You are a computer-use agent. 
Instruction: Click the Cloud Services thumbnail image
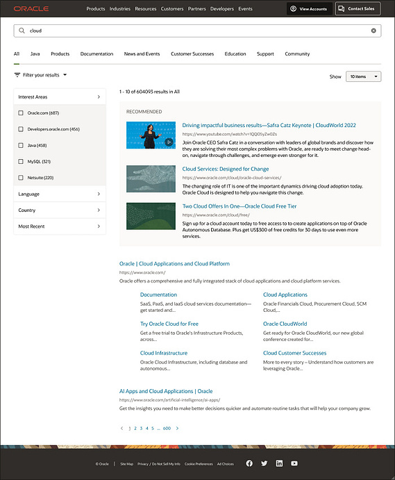point(151,179)
